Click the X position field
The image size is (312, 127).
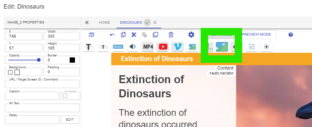click(x=23, y=36)
